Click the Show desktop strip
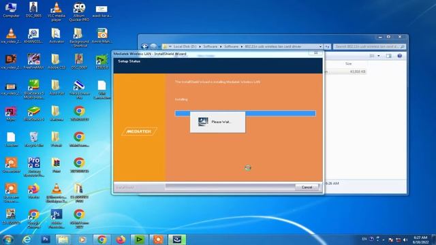The height and width of the screenshot is (245, 436). click(434, 240)
